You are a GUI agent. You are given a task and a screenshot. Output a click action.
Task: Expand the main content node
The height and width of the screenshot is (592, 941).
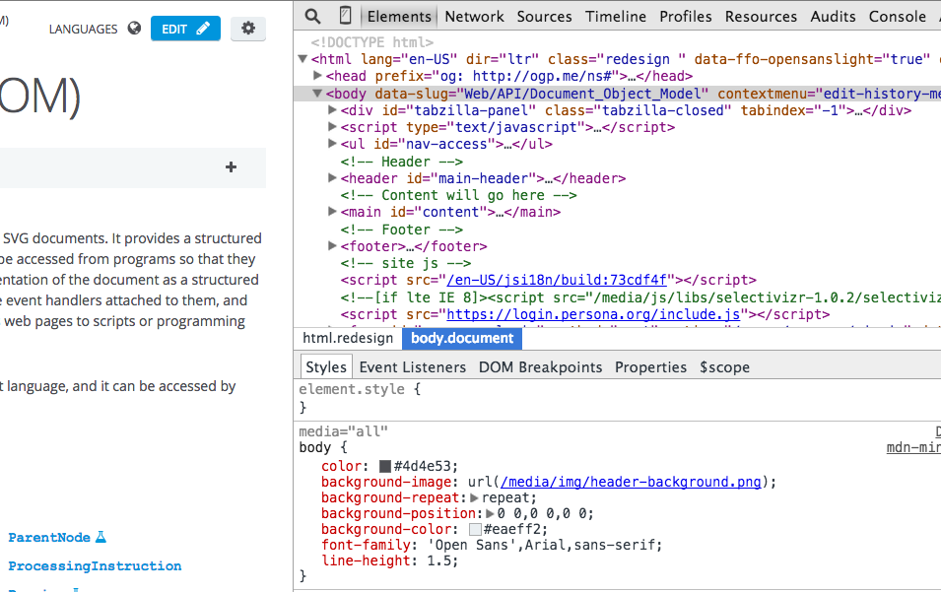point(332,211)
